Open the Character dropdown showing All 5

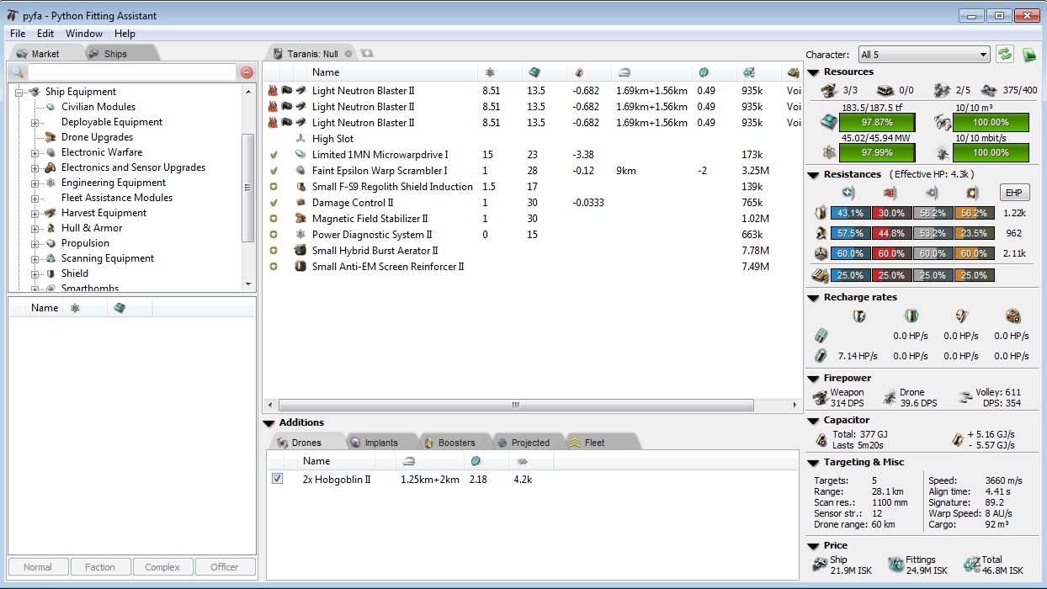point(924,55)
